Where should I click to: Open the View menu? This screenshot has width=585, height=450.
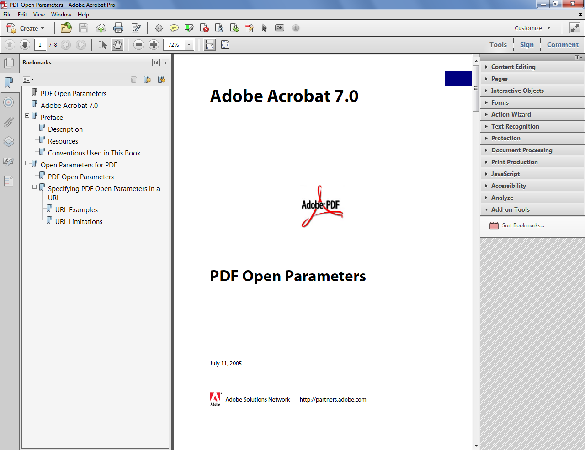pyautogui.click(x=39, y=15)
